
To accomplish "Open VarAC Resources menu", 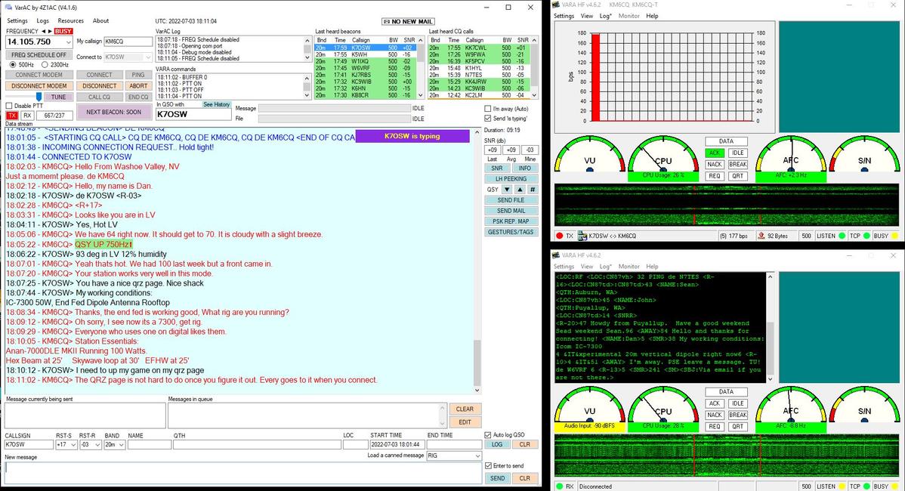I will [x=70, y=20].
